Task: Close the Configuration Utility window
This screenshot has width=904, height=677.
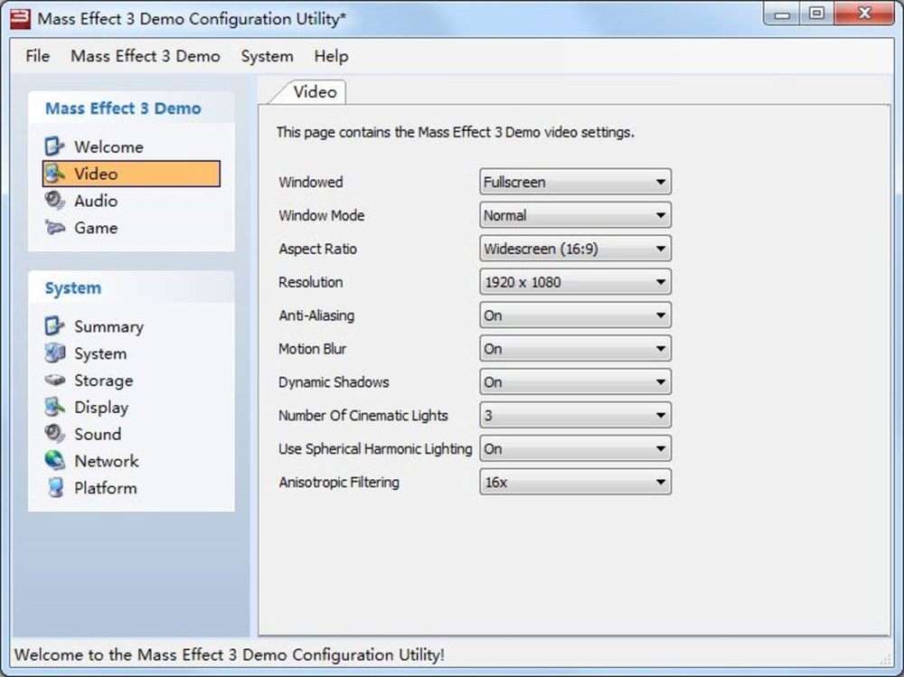Action: (864, 14)
